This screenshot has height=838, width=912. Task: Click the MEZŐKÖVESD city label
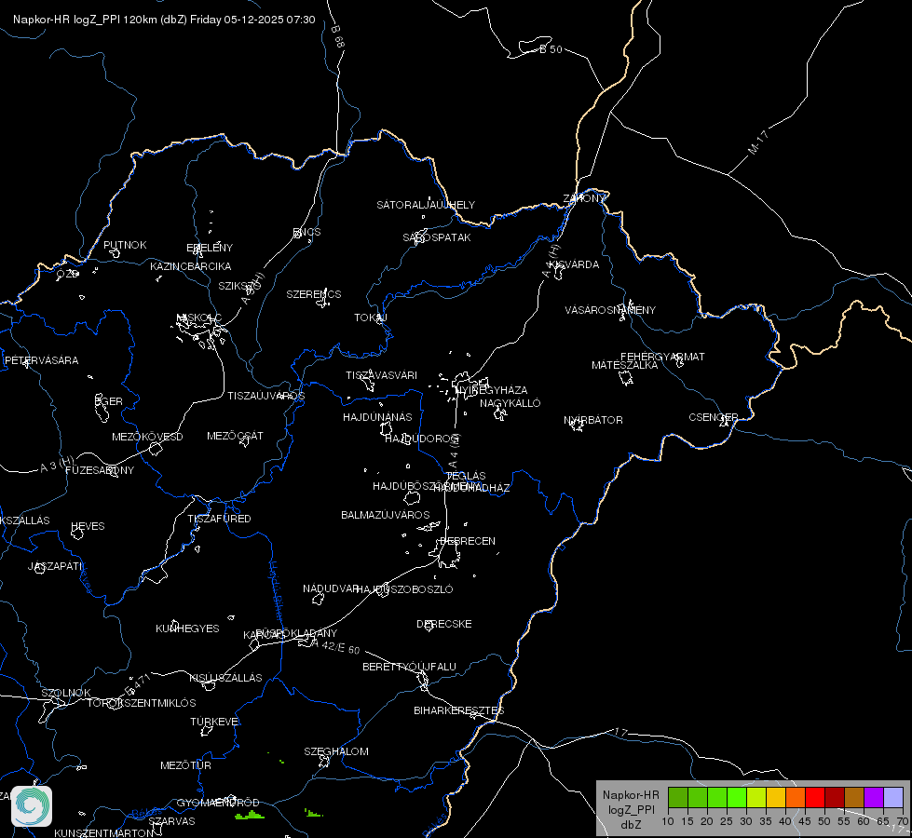(147, 437)
